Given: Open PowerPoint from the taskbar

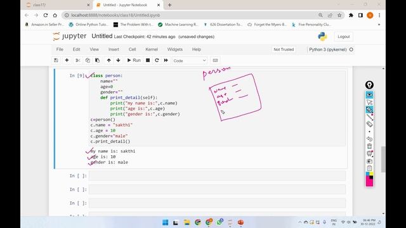Looking at the screenshot, I should pos(241,222).
